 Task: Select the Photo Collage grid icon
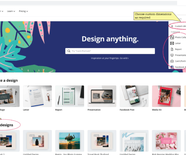pyautogui.click(x=172, y=37)
